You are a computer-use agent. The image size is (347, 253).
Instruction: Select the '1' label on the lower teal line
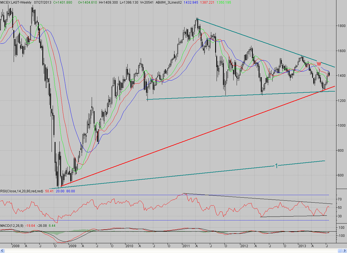click(276, 166)
